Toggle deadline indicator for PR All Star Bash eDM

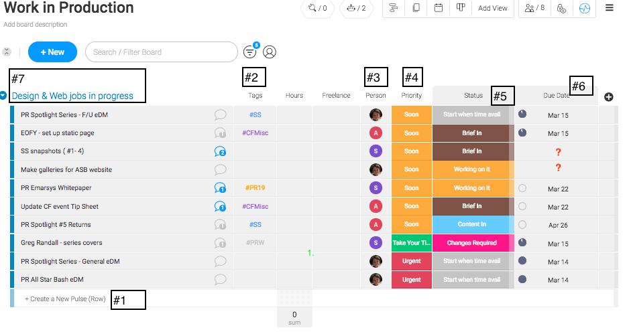pos(522,279)
